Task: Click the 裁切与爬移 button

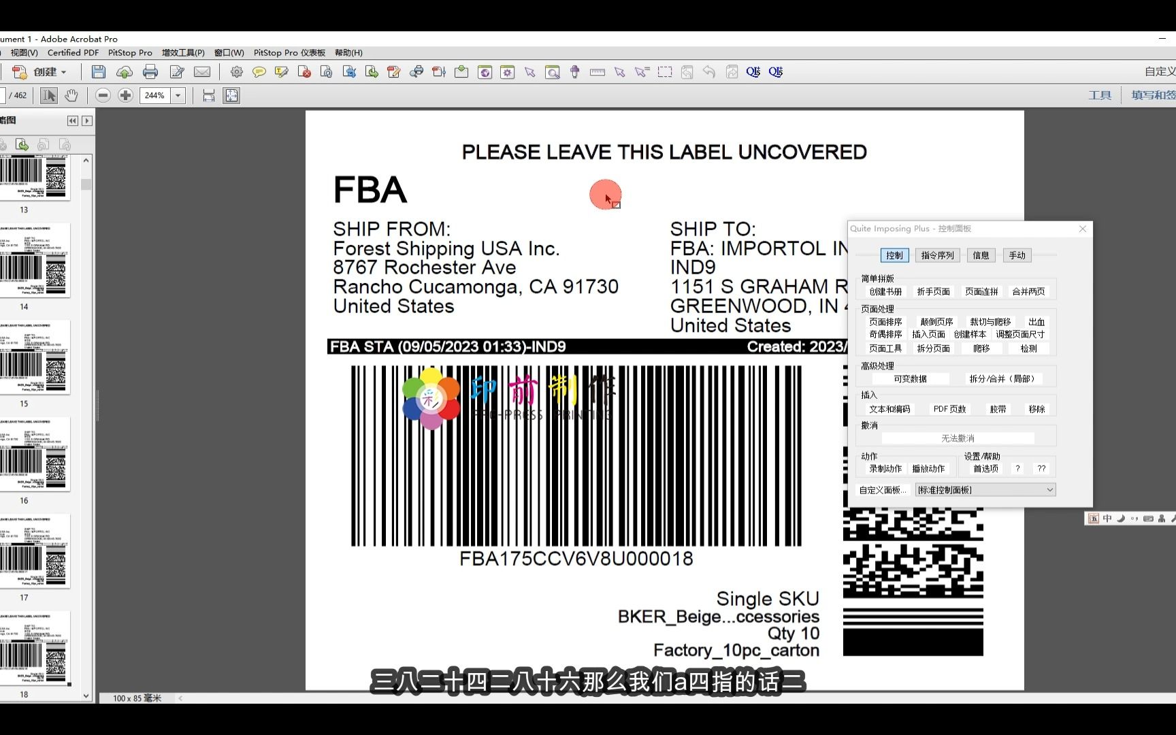Action: tap(990, 322)
